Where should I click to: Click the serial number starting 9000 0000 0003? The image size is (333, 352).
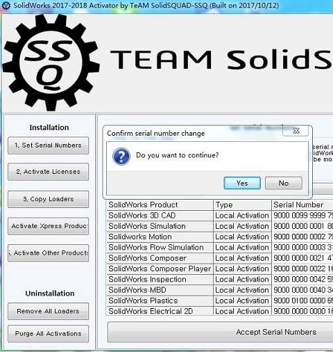(x=302, y=248)
